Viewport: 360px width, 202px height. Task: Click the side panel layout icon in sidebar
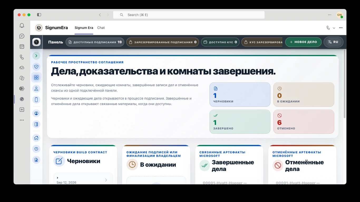[x=36, y=124]
